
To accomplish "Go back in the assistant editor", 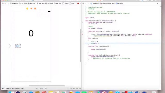I will tap(86, 3).
